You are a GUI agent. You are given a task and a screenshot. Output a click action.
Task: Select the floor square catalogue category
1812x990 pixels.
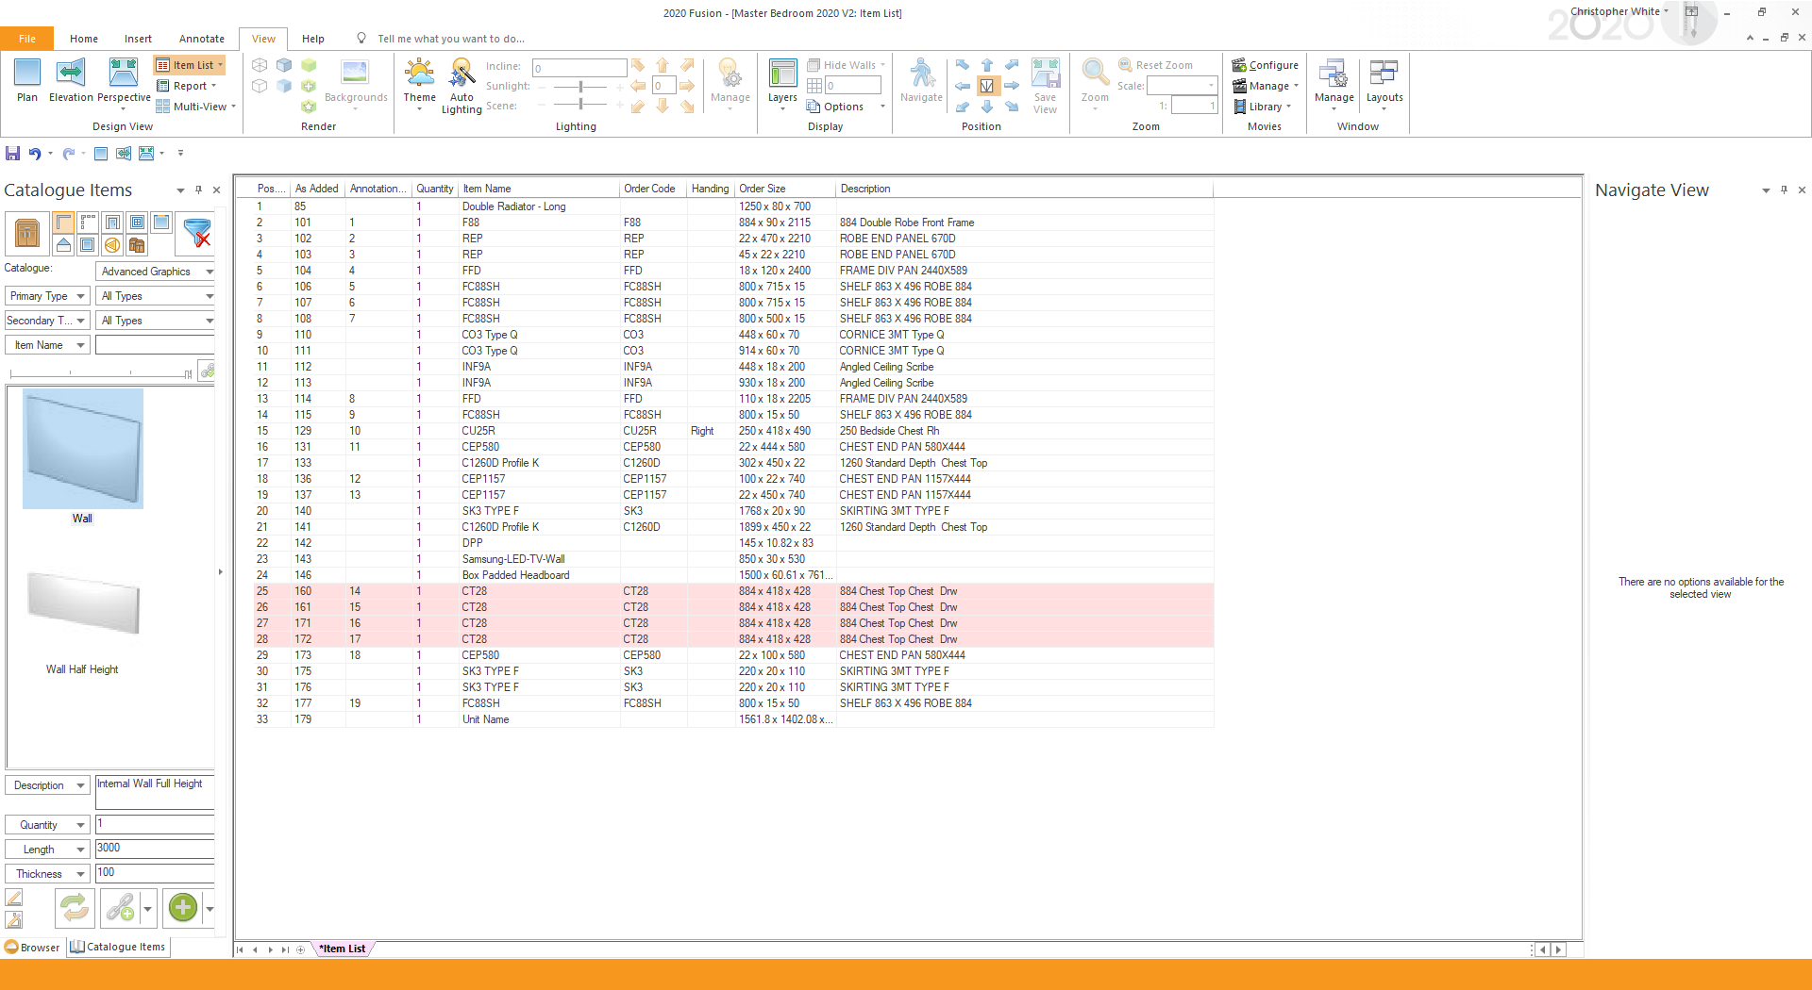(x=88, y=245)
